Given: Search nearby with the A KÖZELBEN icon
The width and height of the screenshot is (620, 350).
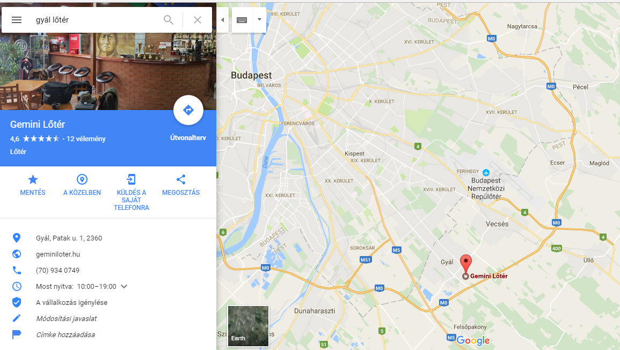Looking at the screenshot, I should (82, 185).
